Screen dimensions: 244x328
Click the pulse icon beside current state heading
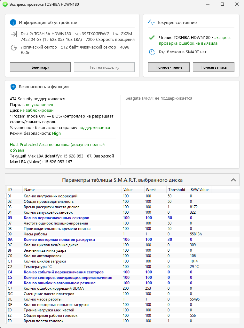pos(151,23)
